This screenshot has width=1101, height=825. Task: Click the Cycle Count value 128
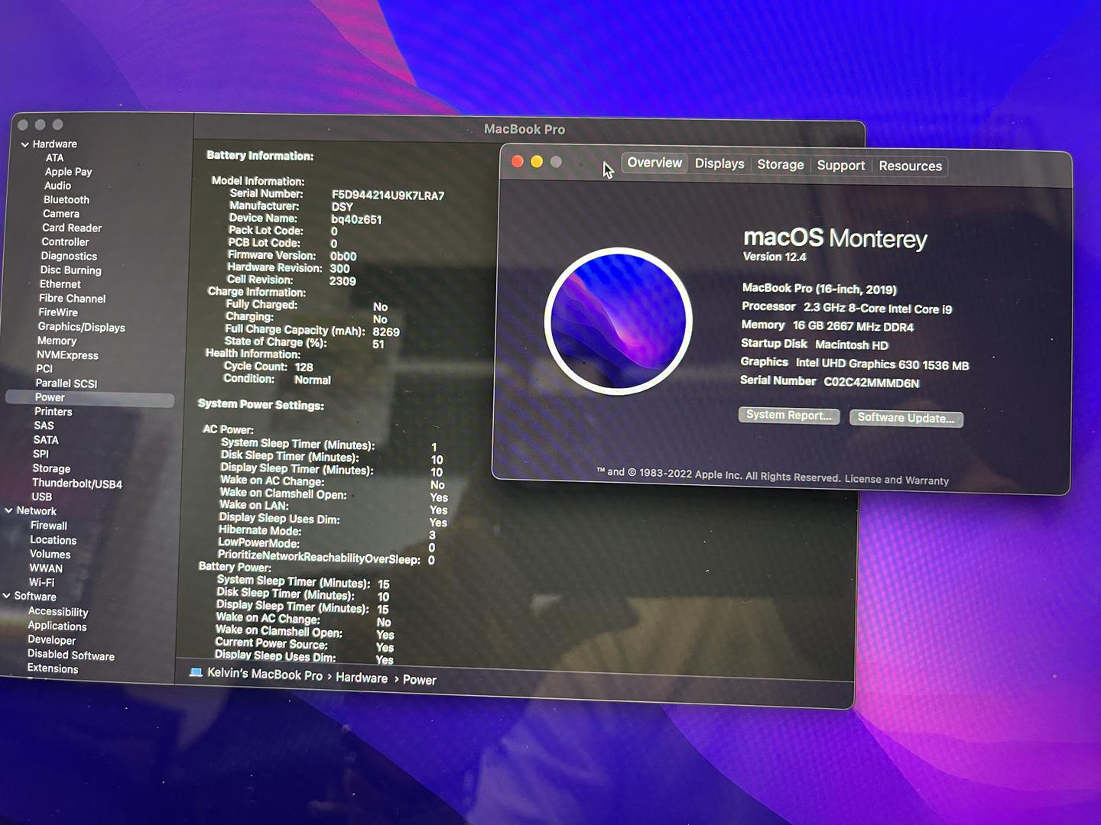(304, 367)
